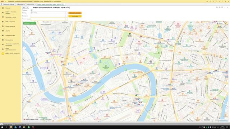The height and width of the screenshot is (129, 230).
Task: Open WhatsApp from the taskbar
Action: click(x=29, y=127)
